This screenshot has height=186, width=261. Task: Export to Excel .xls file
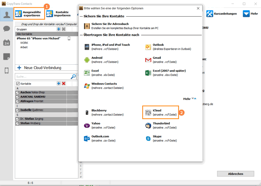tap(100, 73)
